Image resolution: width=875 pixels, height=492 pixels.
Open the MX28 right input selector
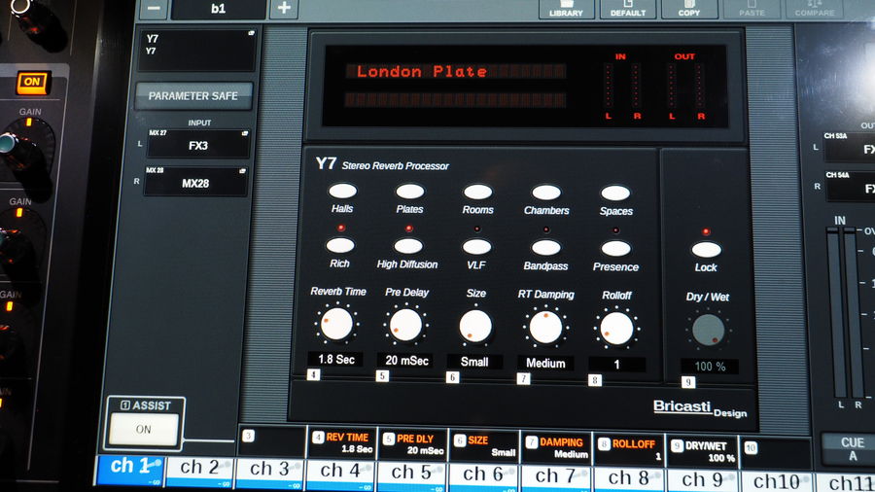(197, 182)
